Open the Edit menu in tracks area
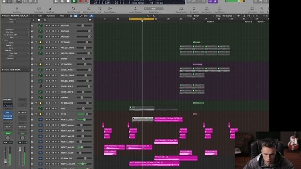301x169 pixels. coord(40,16)
